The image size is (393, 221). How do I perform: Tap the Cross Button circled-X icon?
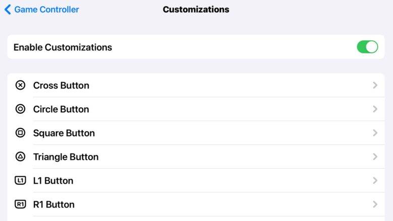[x=20, y=86]
